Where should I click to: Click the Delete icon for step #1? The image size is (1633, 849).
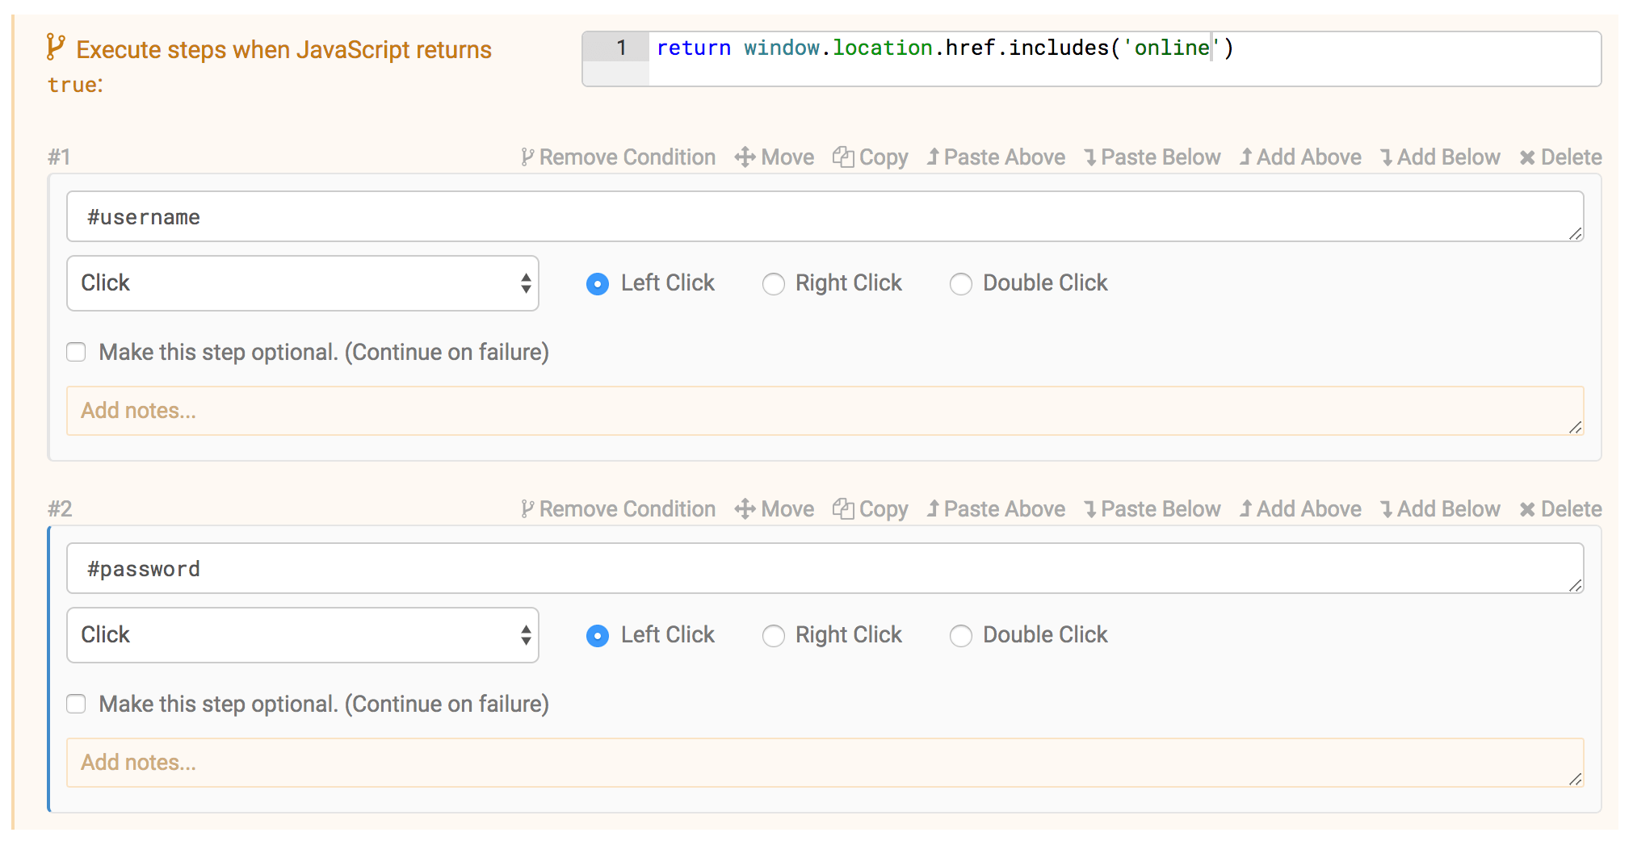(x=1529, y=157)
